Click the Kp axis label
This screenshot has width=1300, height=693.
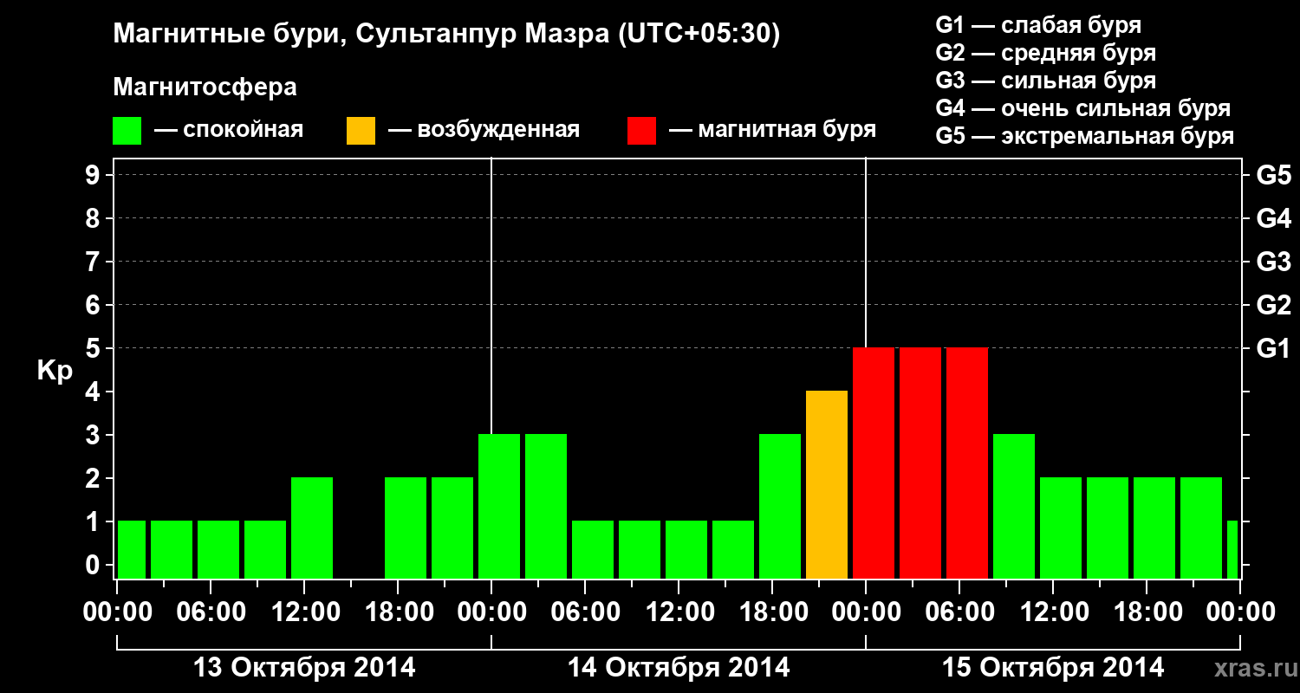[x=55, y=371]
